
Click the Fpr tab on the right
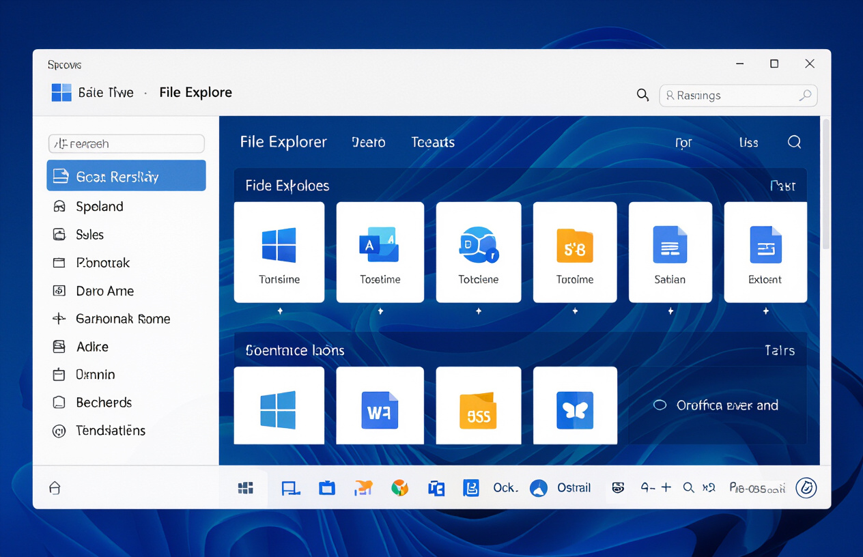[683, 143]
